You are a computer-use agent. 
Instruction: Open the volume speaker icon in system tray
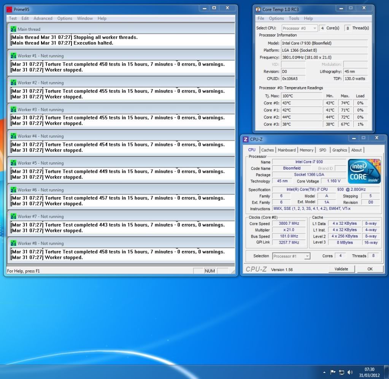click(349, 372)
